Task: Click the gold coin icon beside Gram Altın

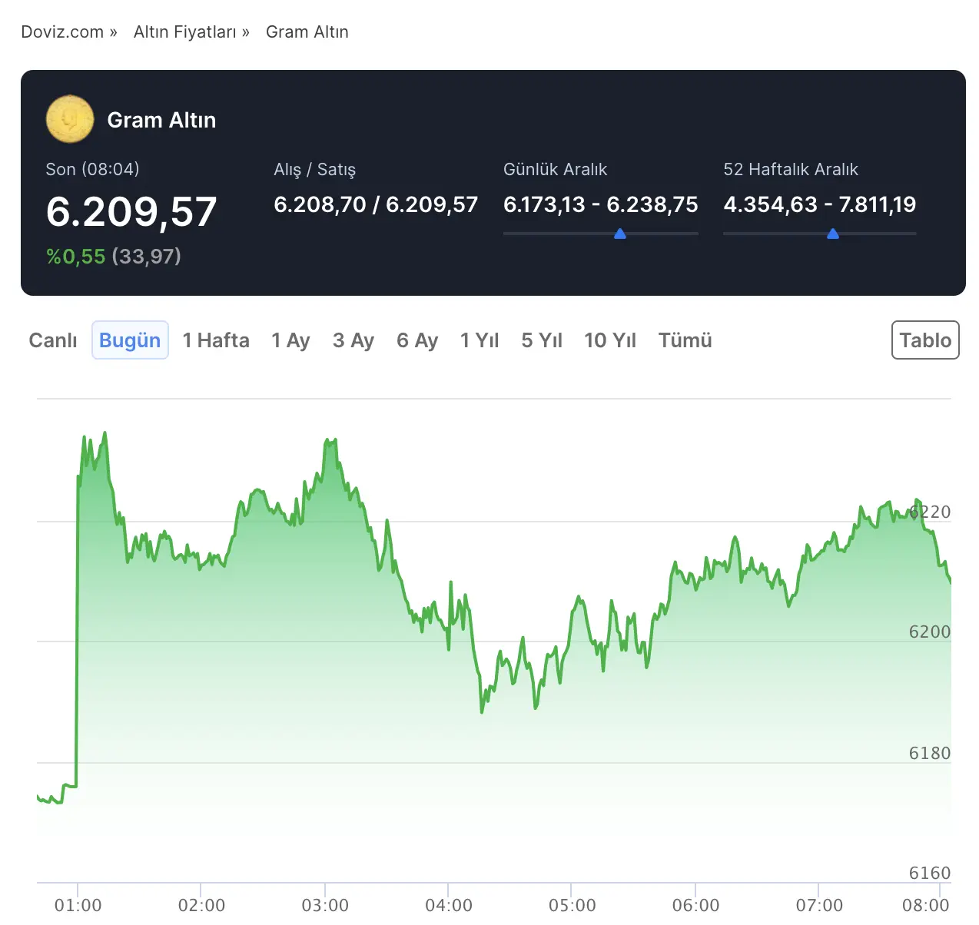Action: pos(70,119)
